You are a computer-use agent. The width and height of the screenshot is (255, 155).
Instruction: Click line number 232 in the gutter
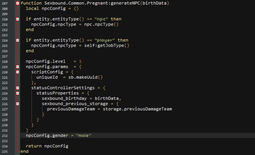pyautogui.click(x=5, y=136)
